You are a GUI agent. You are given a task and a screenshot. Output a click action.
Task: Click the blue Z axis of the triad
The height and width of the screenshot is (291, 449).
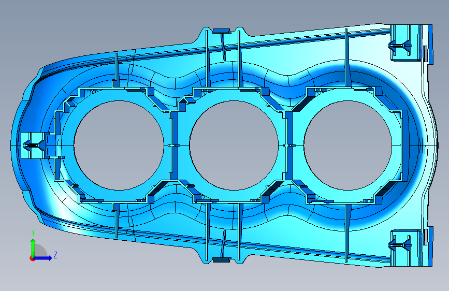[42, 258]
